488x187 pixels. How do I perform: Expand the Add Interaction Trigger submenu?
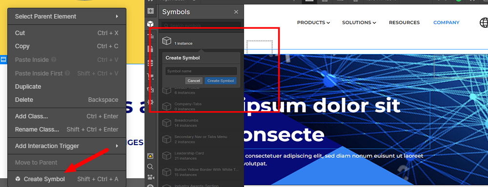click(66, 146)
